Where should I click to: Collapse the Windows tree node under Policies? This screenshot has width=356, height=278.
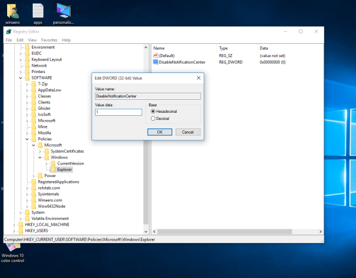point(40,157)
